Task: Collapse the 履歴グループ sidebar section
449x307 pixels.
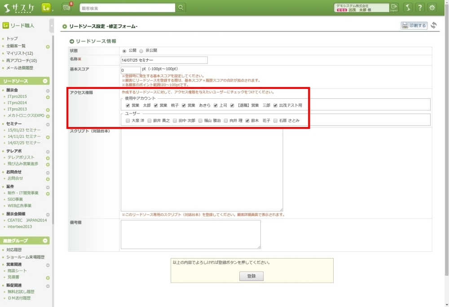Action: tap(45, 241)
